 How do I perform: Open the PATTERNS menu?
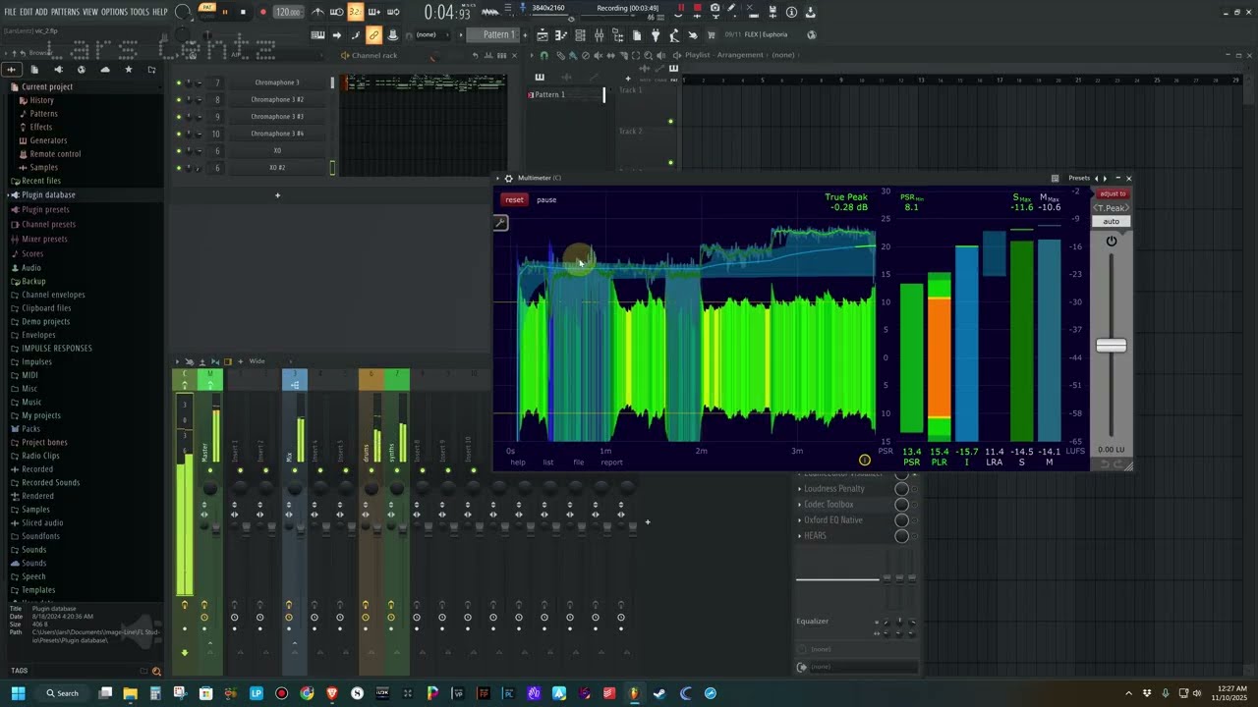tap(65, 12)
